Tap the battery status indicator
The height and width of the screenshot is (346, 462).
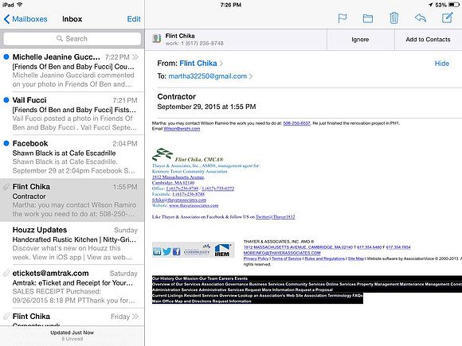pyautogui.click(x=454, y=5)
